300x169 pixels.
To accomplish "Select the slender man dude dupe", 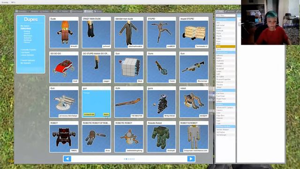I will point(129,32).
